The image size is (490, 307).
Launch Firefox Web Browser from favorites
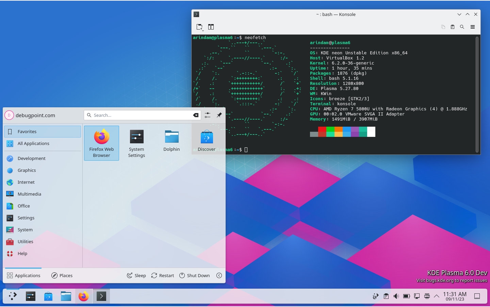(101, 143)
